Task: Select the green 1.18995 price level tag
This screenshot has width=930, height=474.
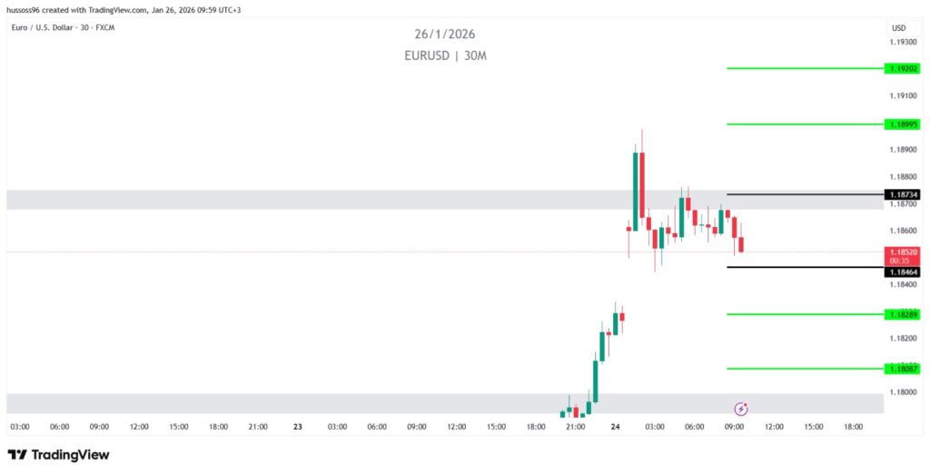Action: pos(902,124)
